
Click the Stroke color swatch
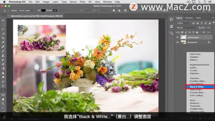pyautogui.click(x=55, y=10)
